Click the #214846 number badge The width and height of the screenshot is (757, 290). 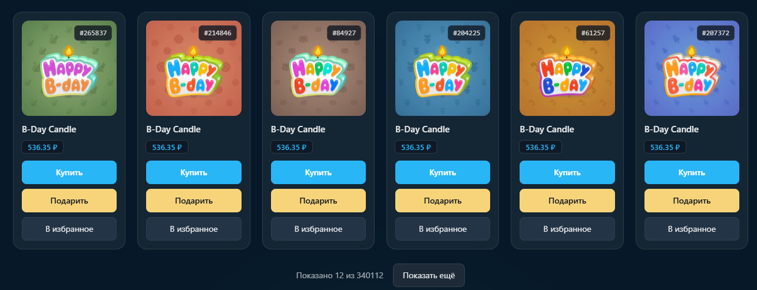tap(217, 33)
